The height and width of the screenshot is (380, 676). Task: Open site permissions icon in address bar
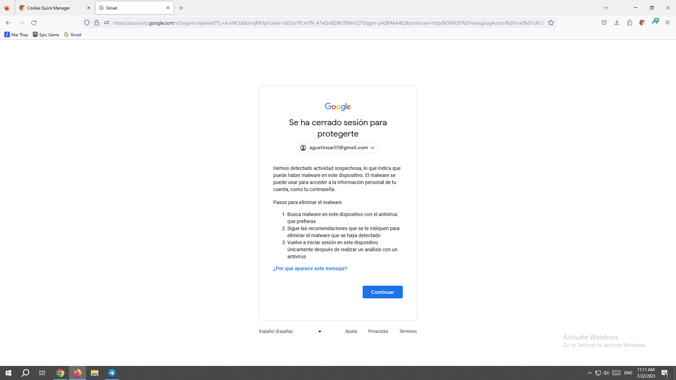coord(107,23)
